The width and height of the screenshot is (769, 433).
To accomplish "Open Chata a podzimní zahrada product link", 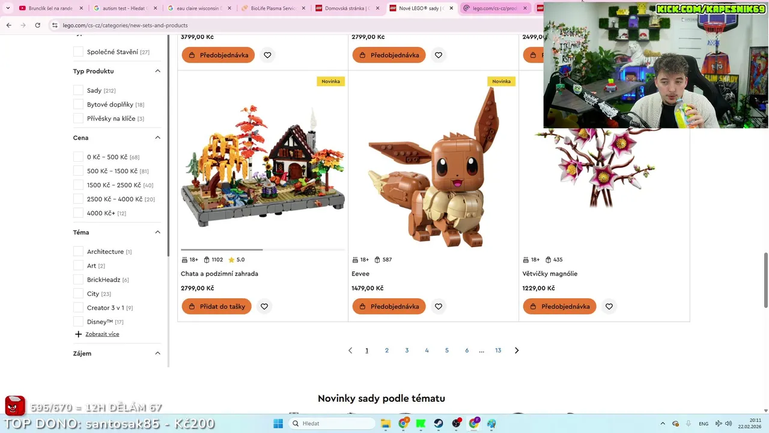I will (x=219, y=274).
